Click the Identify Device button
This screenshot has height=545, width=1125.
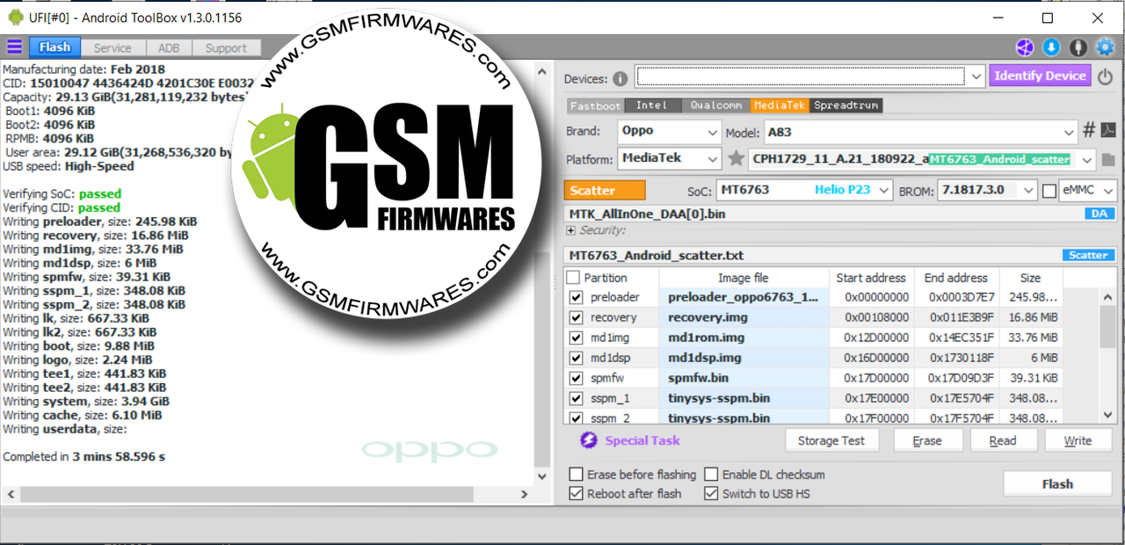1040,76
